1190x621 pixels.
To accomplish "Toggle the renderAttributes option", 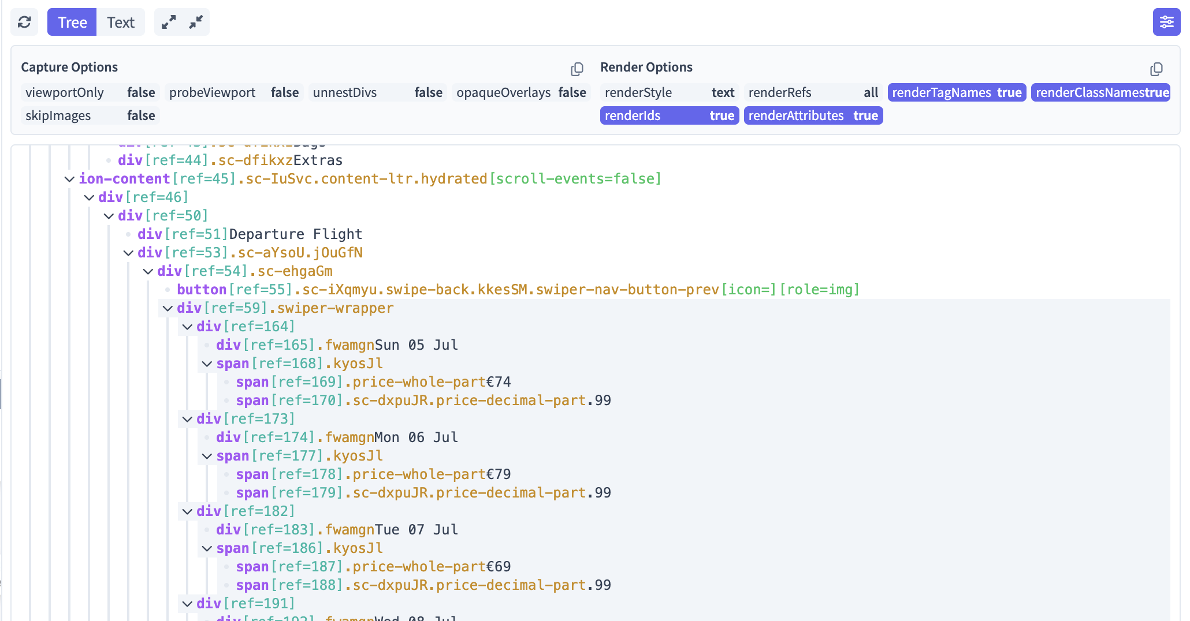I will coord(813,115).
